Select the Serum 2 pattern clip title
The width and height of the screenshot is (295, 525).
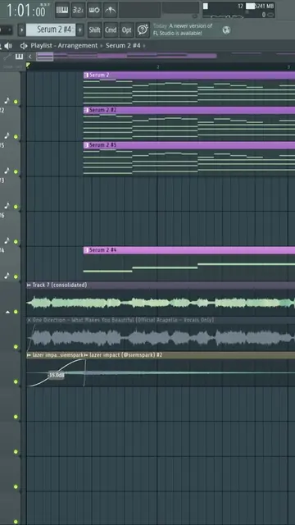click(99, 75)
